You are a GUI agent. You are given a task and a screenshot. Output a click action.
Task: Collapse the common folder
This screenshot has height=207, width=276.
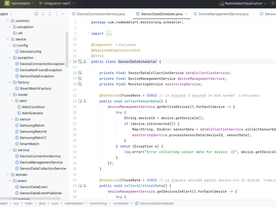click(x=8, y=21)
